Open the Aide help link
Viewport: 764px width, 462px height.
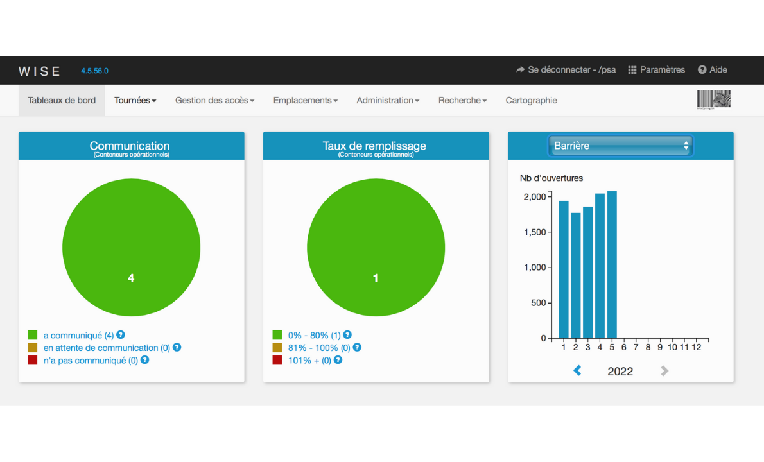pyautogui.click(x=713, y=70)
